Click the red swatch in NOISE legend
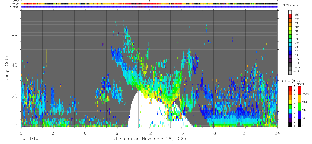 (299, 91)
